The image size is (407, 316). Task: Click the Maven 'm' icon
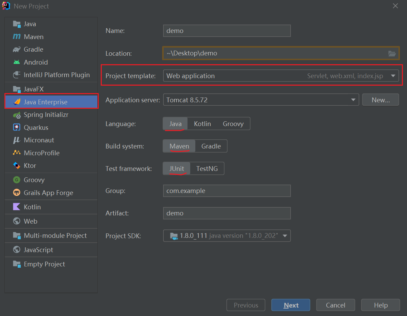pyautogui.click(x=17, y=37)
